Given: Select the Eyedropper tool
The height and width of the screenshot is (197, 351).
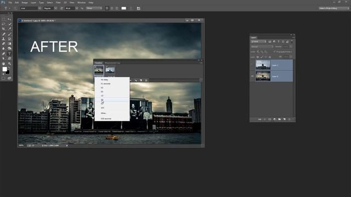Looking at the screenshot, I should 9,29.
